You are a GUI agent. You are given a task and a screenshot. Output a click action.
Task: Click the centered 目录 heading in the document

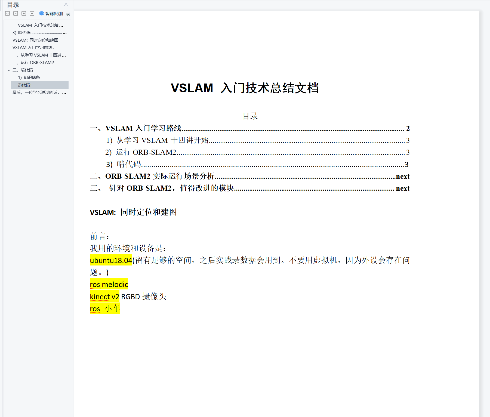(x=250, y=116)
